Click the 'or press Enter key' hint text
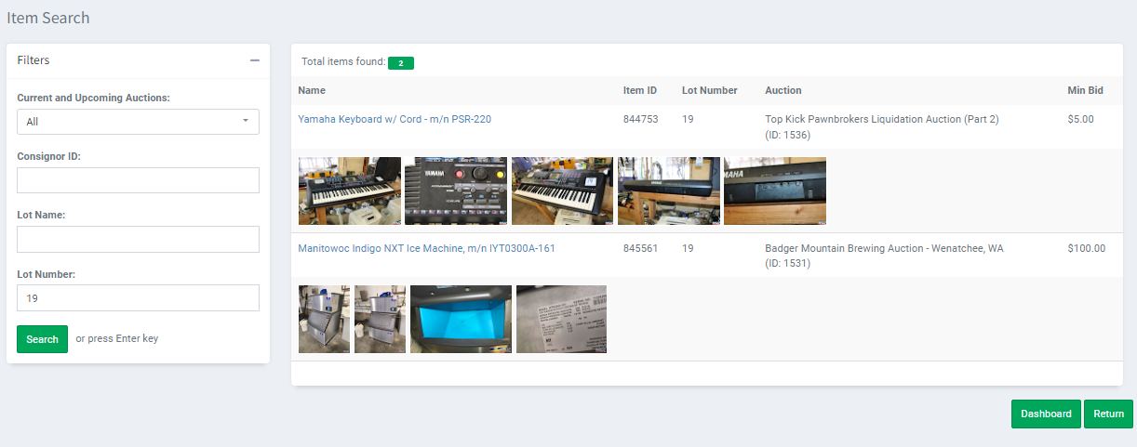 [117, 338]
